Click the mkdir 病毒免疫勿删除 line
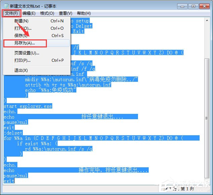The image size is (213, 195). coord(81,79)
